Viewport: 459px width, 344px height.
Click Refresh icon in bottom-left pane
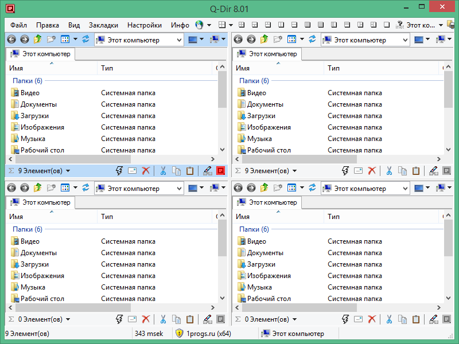pyautogui.click(x=86, y=187)
